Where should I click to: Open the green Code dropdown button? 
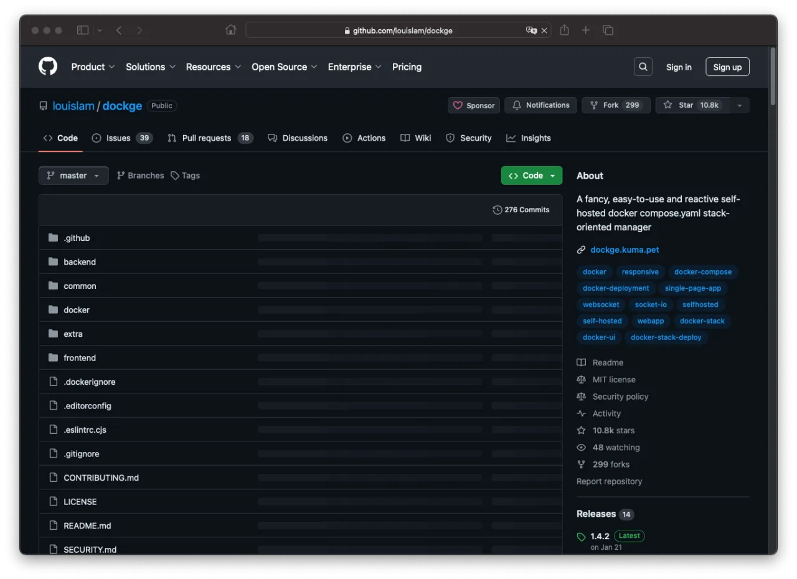coord(532,176)
